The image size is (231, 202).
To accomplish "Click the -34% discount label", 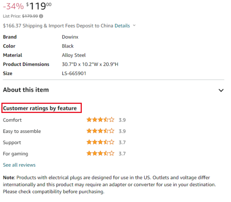I will (13, 7).
